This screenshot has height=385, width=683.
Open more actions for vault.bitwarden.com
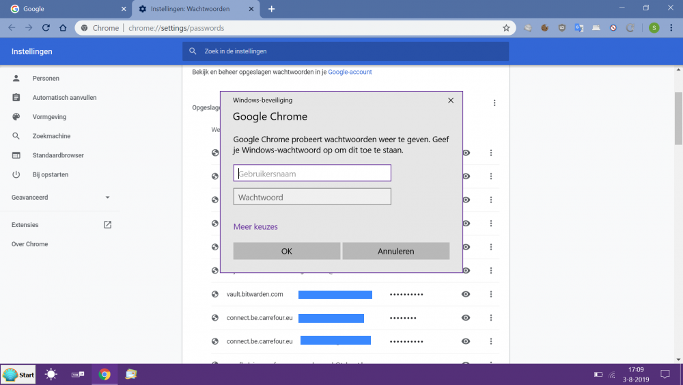[x=491, y=294]
